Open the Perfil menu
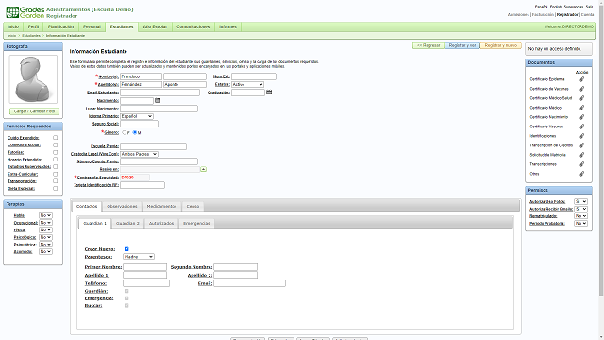Image resolution: width=604 pixels, height=340 pixels. click(x=34, y=27)
